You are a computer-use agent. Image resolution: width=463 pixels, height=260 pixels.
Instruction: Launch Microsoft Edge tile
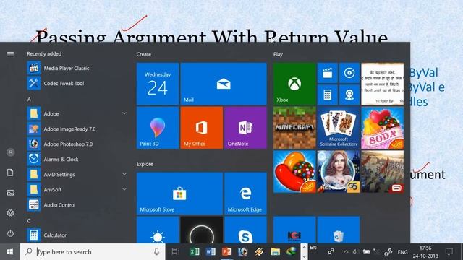coord(245,194)
